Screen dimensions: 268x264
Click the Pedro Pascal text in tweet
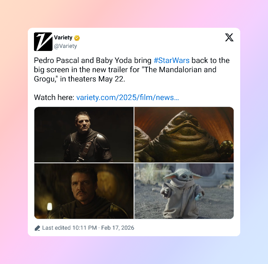[57, 61]
